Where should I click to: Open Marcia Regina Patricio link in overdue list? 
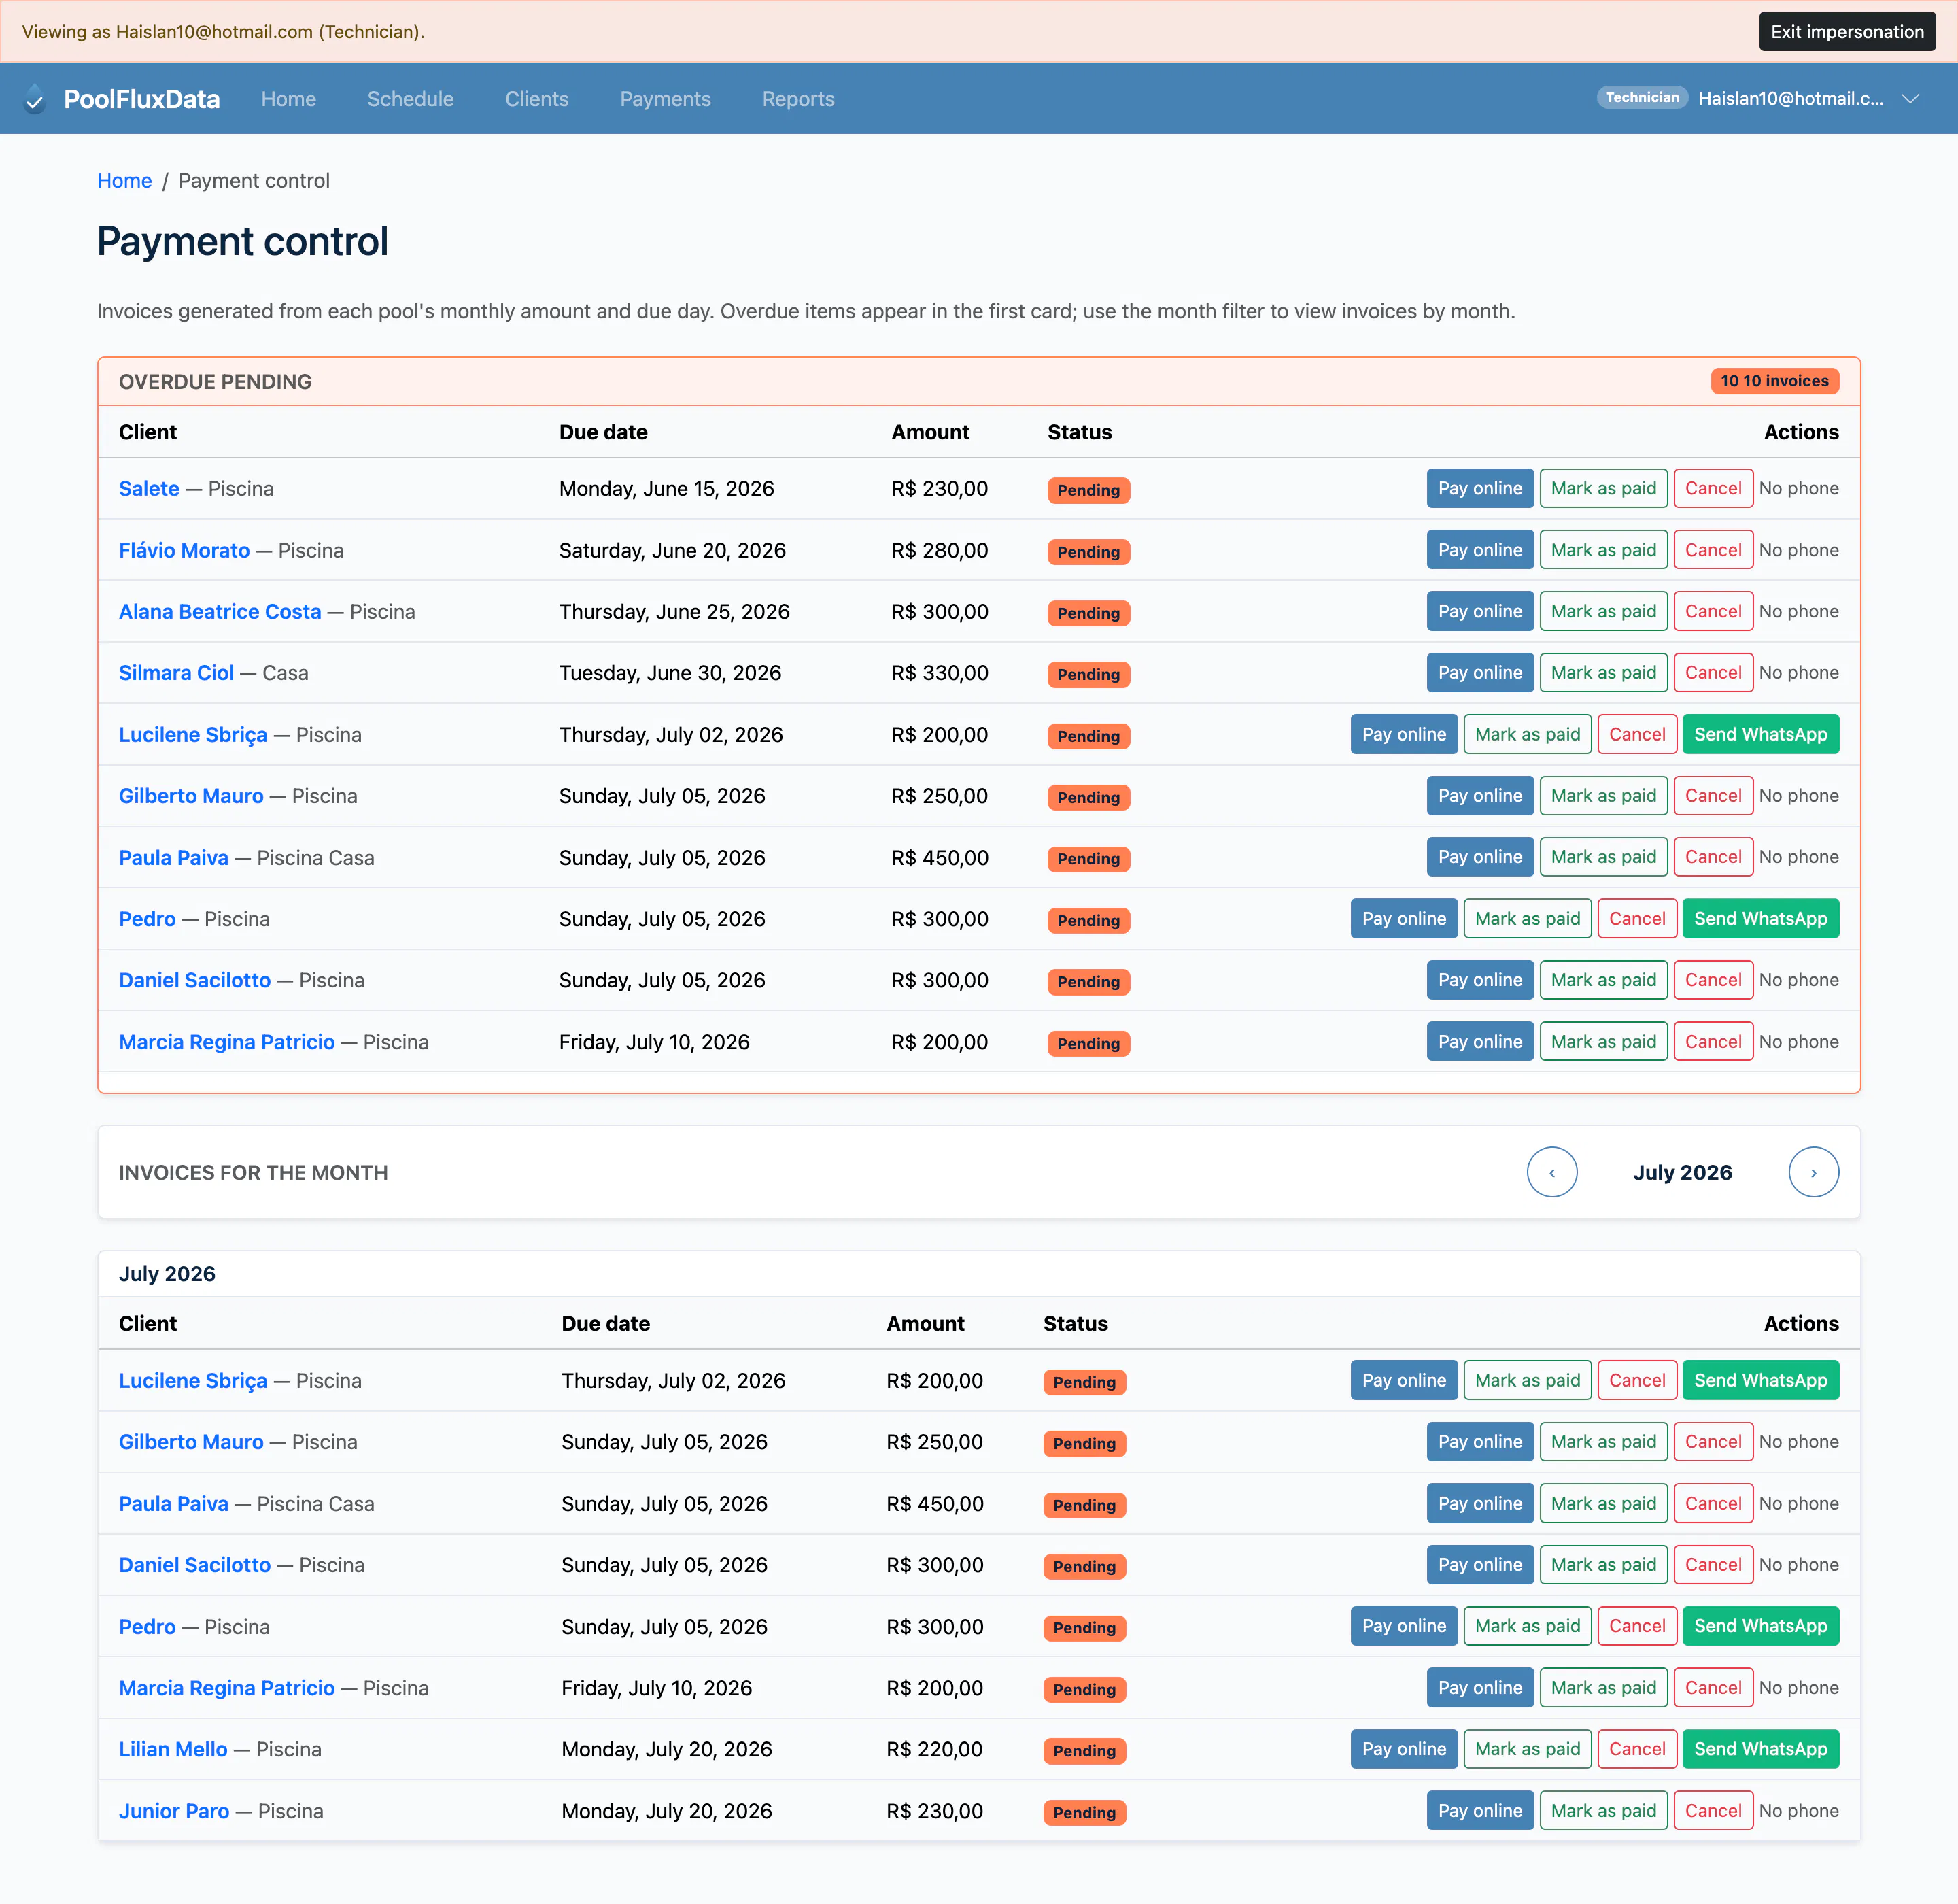(x=227, y=1042)
